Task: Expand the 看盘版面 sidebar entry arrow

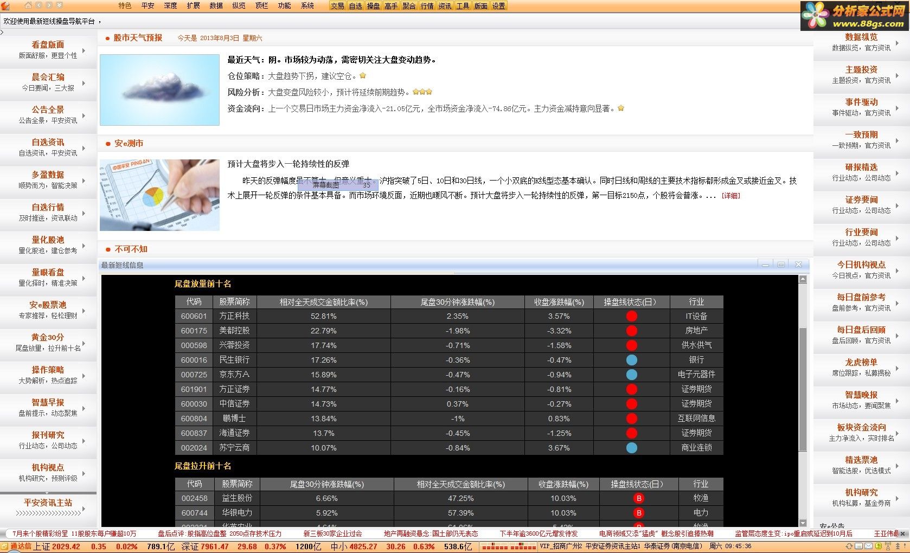Action: point(84,50)
